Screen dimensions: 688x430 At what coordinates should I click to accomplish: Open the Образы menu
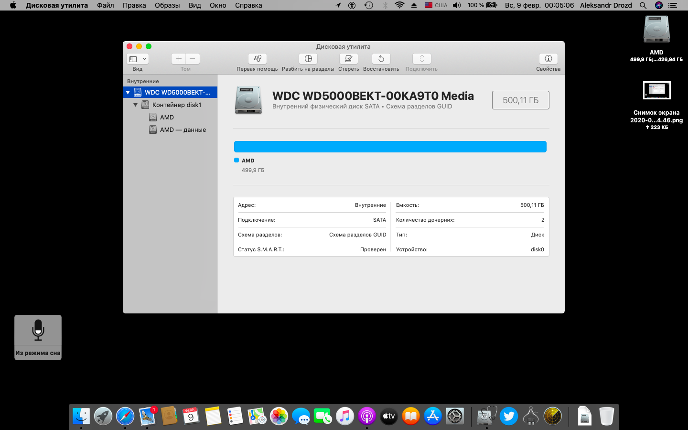pyautogui.click(x=167, y=5)
